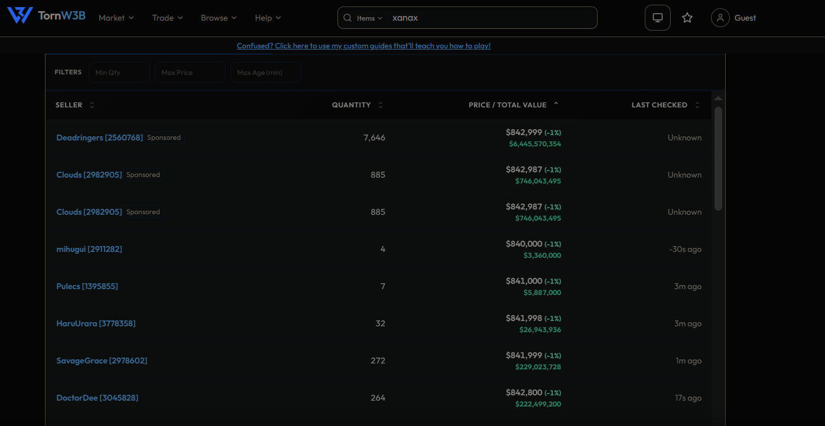The image size is (825, 426).
Task: Open the Browse menu
Action: click(219, 18)
